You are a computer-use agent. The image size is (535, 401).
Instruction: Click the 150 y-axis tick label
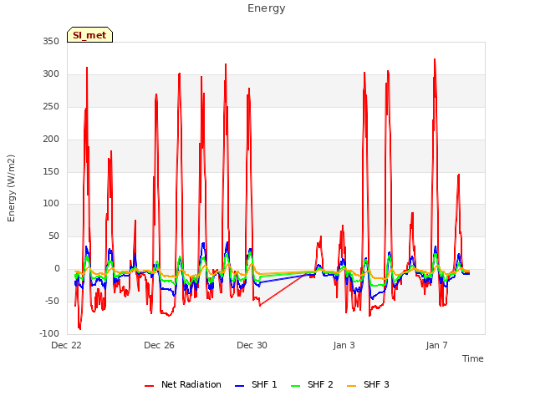click(x=51, y=171)
